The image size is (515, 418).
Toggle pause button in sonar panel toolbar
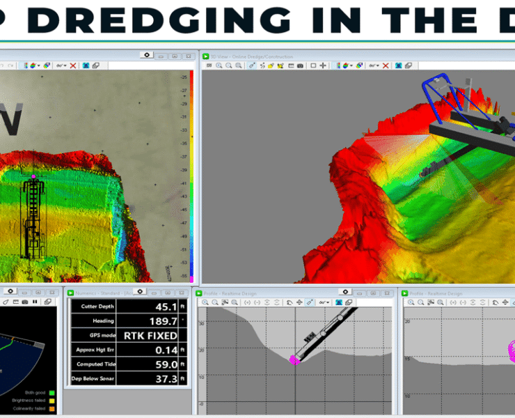coord(35,302)
